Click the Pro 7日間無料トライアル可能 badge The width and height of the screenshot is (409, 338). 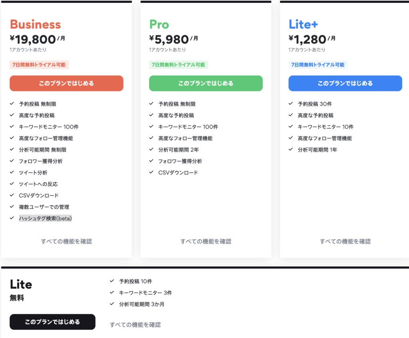click(x=179, y=65)
